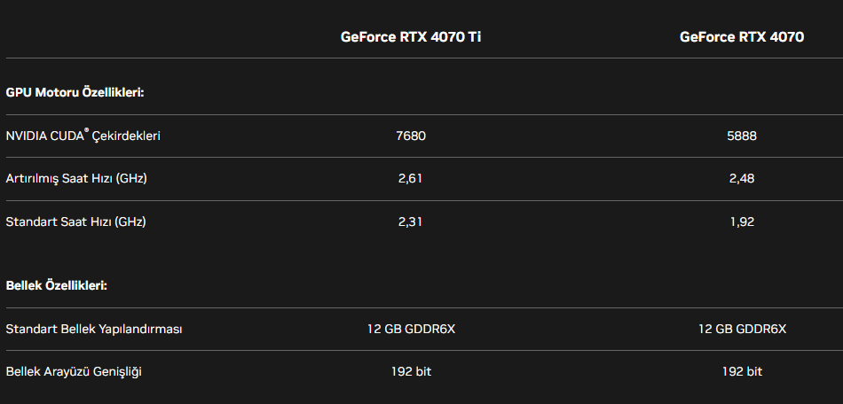Click the RTX 4070 192 bit value

coord(742,371)
